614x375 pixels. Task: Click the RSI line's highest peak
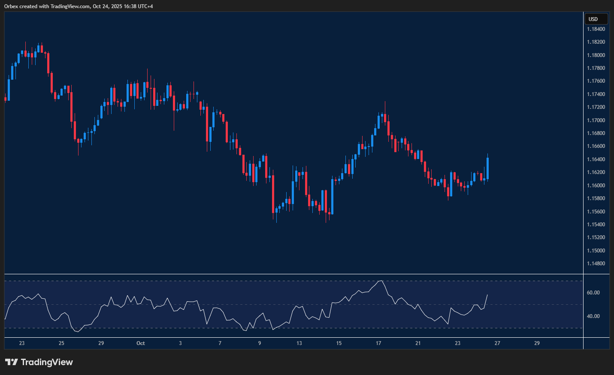click(380, 281)
